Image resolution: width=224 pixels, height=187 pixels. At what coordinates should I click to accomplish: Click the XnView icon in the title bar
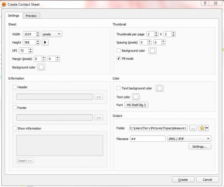[x=4, y=4]
